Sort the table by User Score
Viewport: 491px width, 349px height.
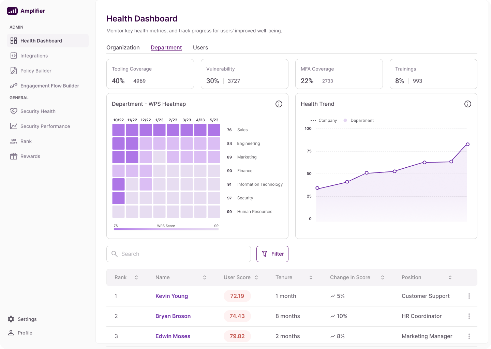256,277
